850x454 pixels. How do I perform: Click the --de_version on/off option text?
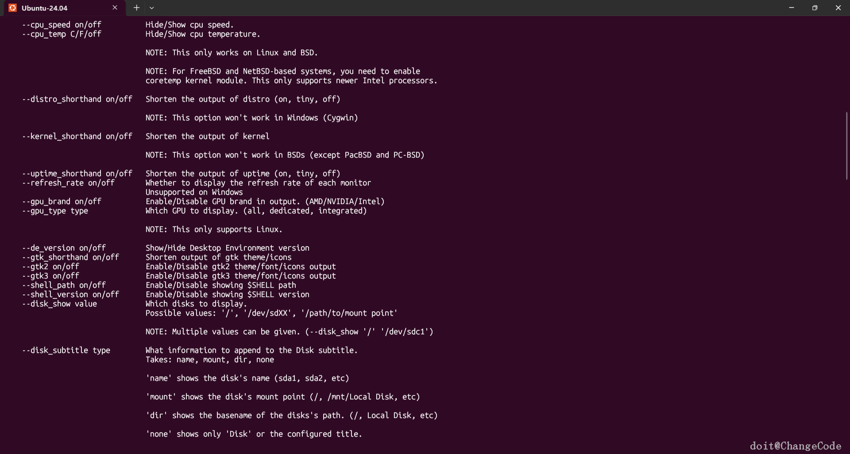[64, 248]
